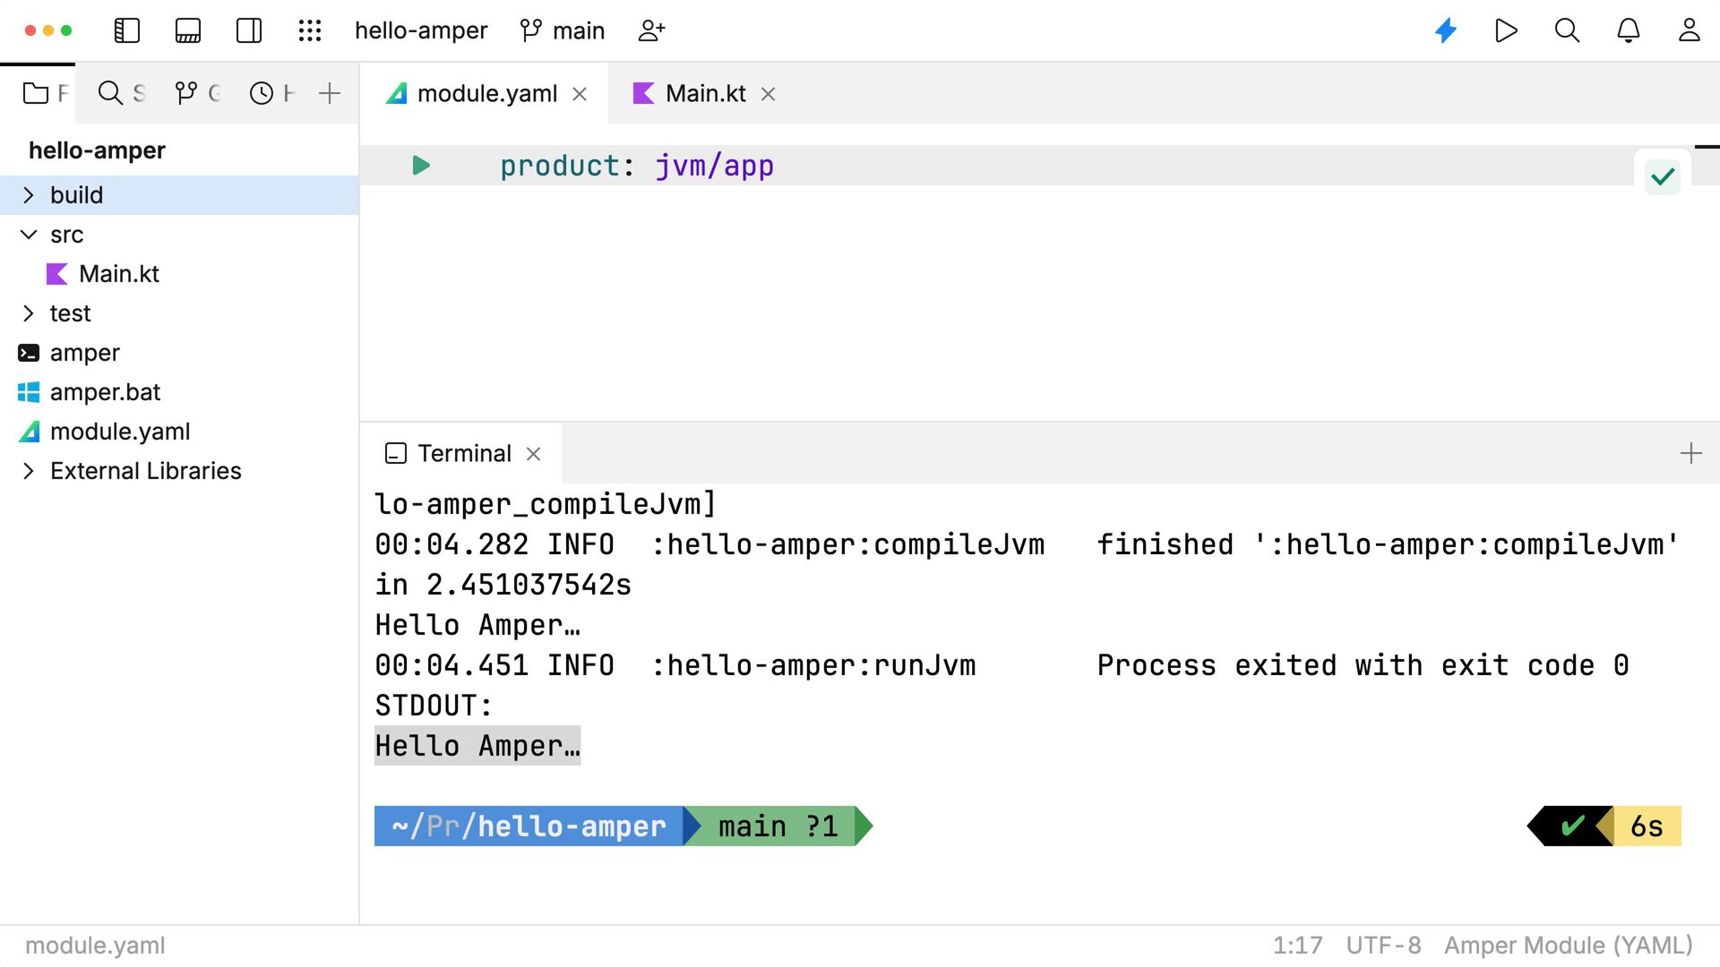Click the Windows icon beside amper.bat

click(x=29, y=392)
